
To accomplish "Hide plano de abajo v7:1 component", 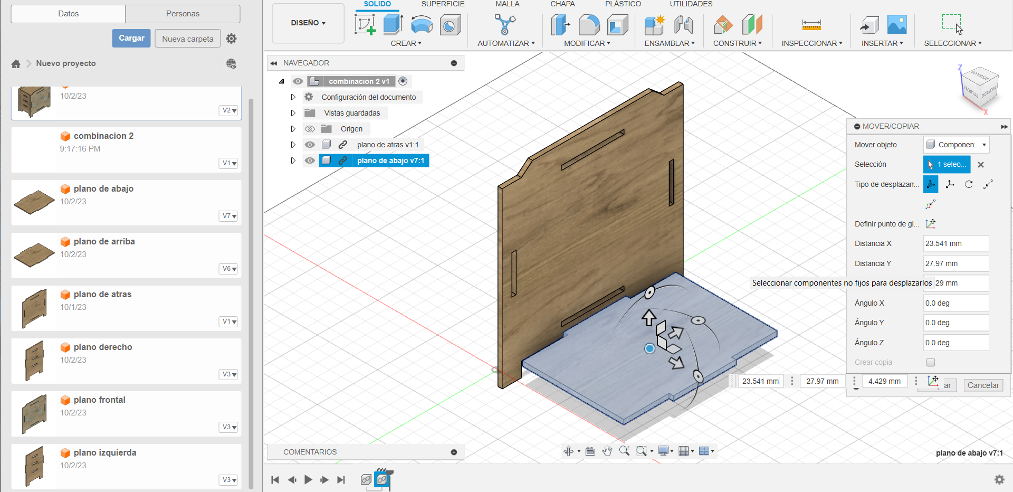I will [x=310, y=160].
